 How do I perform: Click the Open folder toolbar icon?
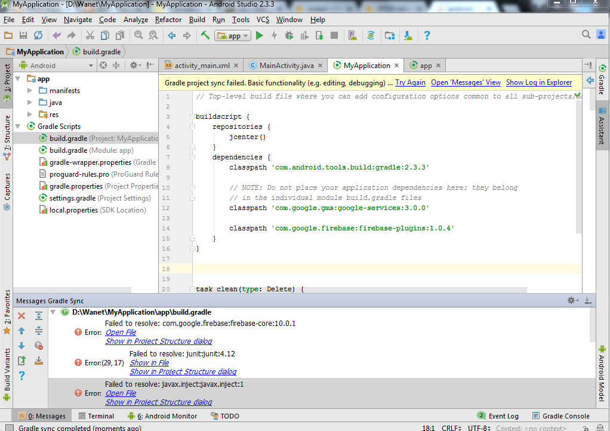tap(8, 35)
